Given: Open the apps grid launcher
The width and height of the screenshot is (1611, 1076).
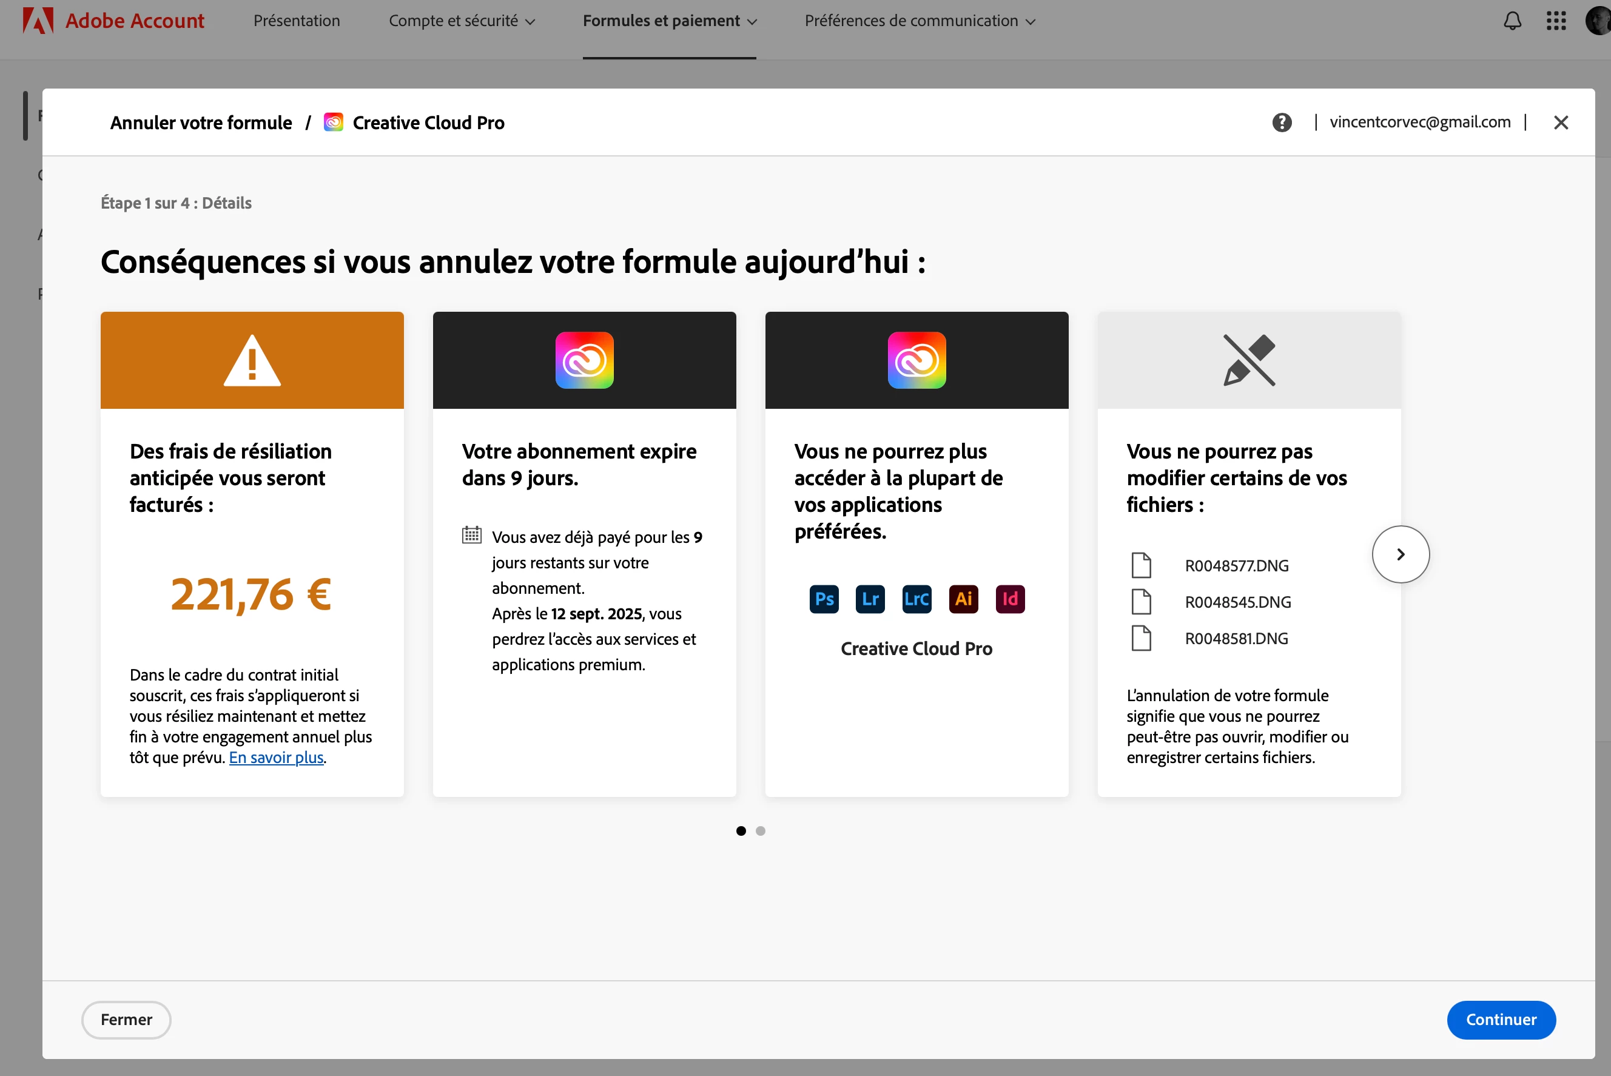Looking at the screenshot, I should [1556, 21].
